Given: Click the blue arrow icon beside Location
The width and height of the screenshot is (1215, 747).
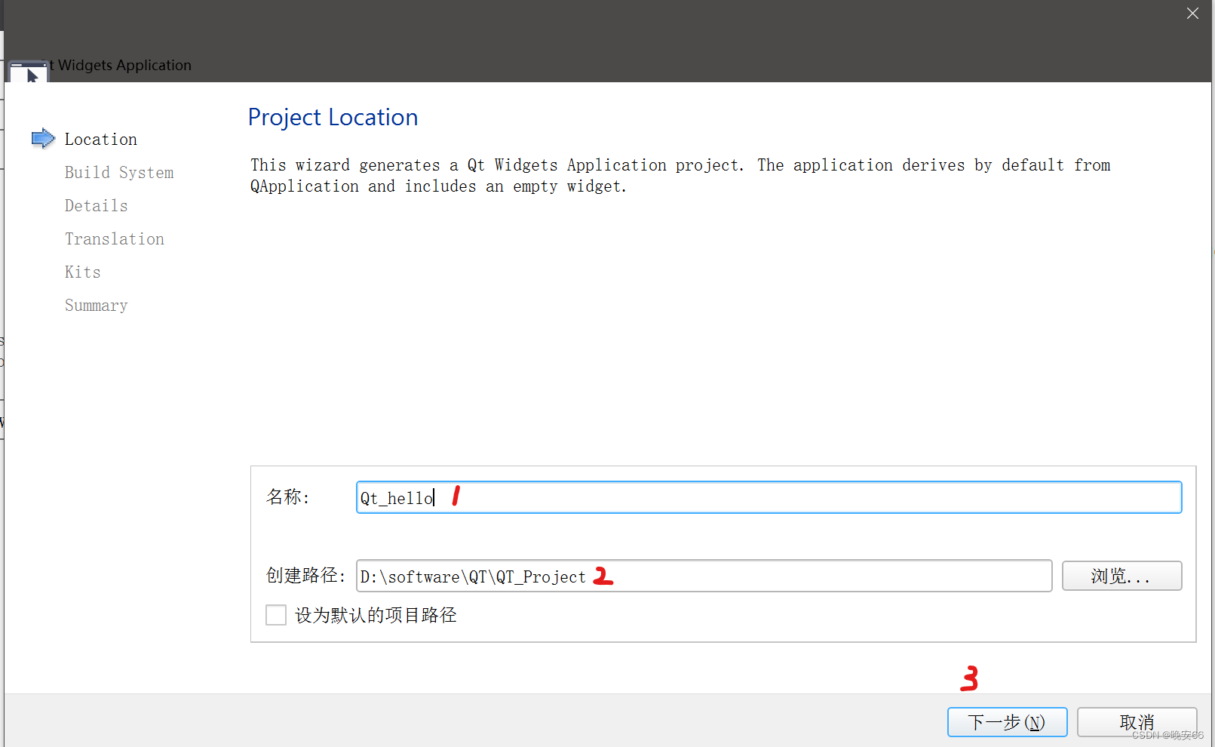Looking at the screenshot, I should 43,138.
